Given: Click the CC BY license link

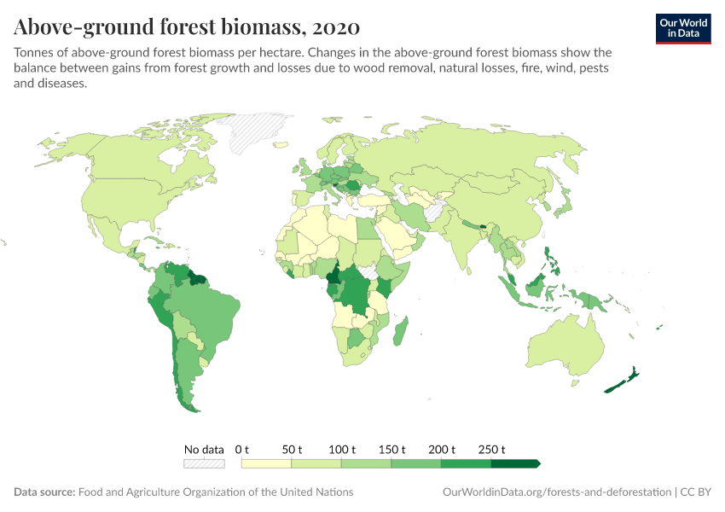Looking at the screenshot, I should coord(695,492).
